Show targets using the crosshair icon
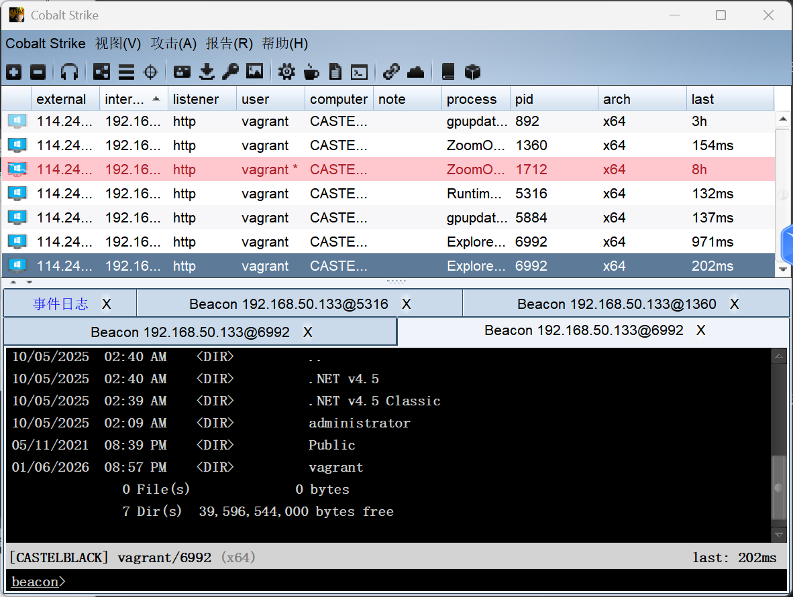This screenshot has height=597, width=793. [151, 72]
